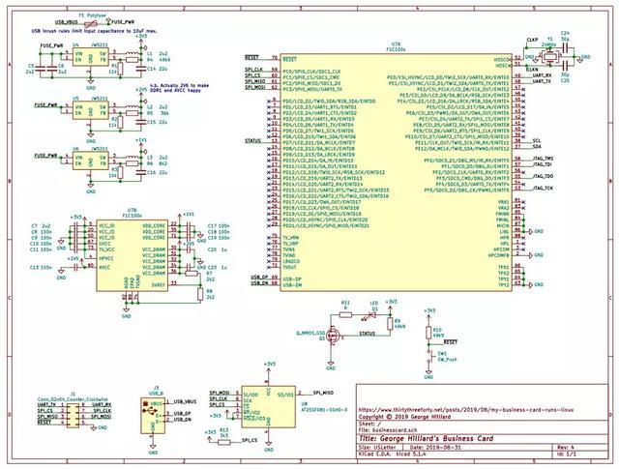Click the UART_TX label on U7A
This screenshot has height=469, width=619.
[542, 81]
